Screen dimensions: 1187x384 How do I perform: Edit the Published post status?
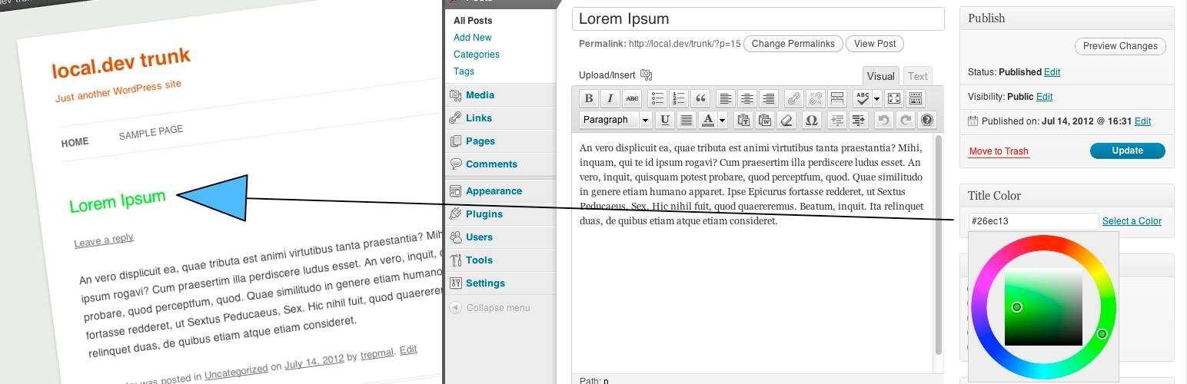pos(1052,72)
